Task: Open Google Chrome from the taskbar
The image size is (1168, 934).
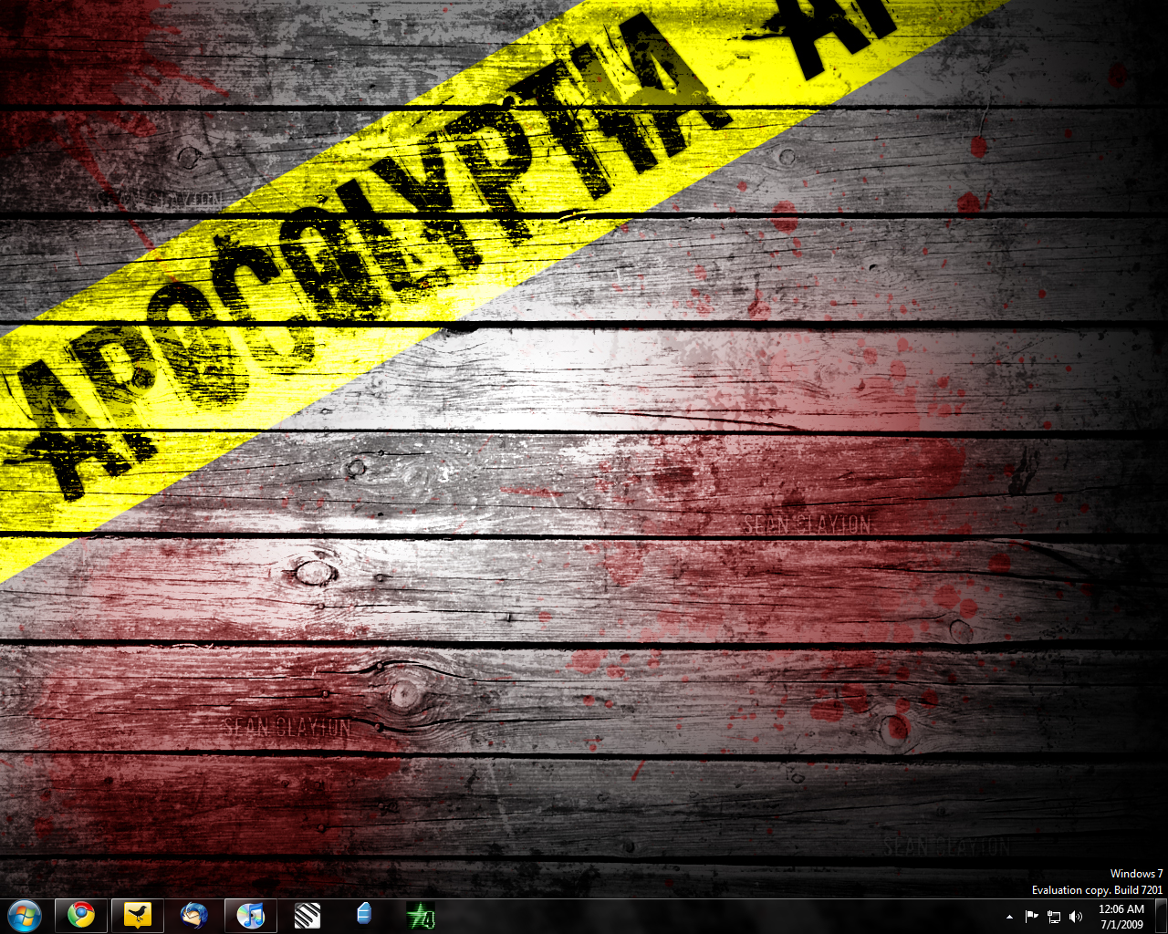Action: click(x=81, y=915)
